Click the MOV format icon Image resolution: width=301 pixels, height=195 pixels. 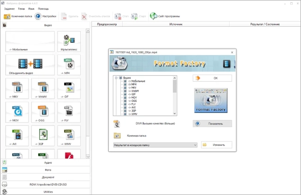(17, 112)
